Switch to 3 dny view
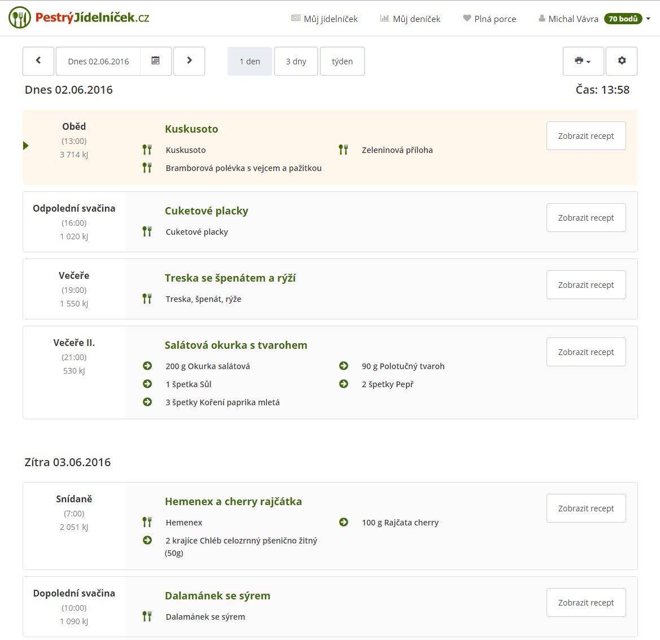This screenshot has height=640, width=660. coord(296,61)
